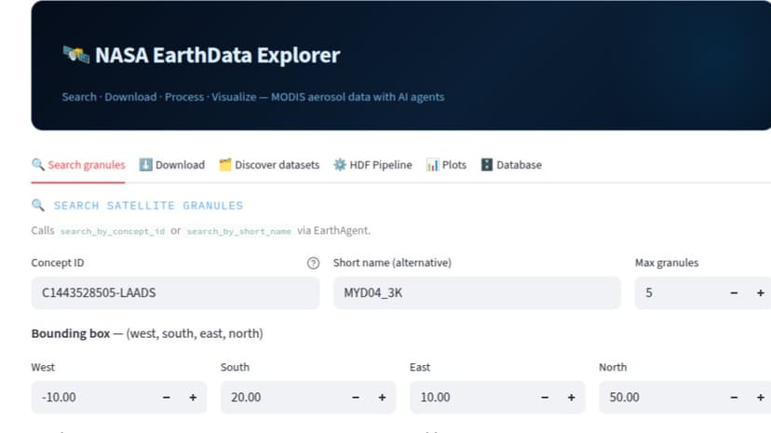Click the search_by_concept_id code text
The height and width of the screenshot is (433, 771).
coord(113,231)
